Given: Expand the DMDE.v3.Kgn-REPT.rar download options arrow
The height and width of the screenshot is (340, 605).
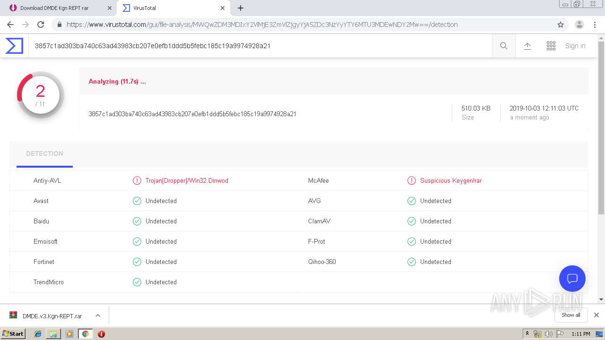Looking at the screenshot, I should pyautogui.click(x=98, y=315).
